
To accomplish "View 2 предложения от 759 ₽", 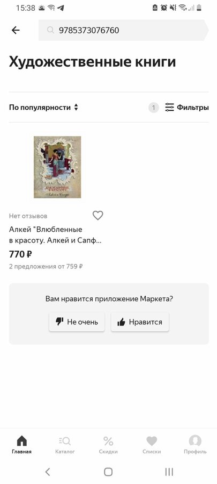I will coord(46,266).
